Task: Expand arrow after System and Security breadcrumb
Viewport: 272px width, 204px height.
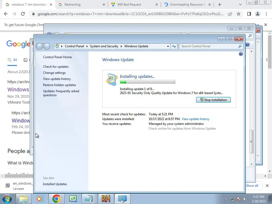Action: click(121, 46)
